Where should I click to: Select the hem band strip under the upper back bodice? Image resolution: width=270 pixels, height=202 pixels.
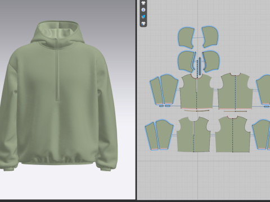tap(235, 111)
